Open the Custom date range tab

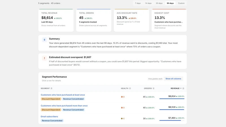click(181, 3)
